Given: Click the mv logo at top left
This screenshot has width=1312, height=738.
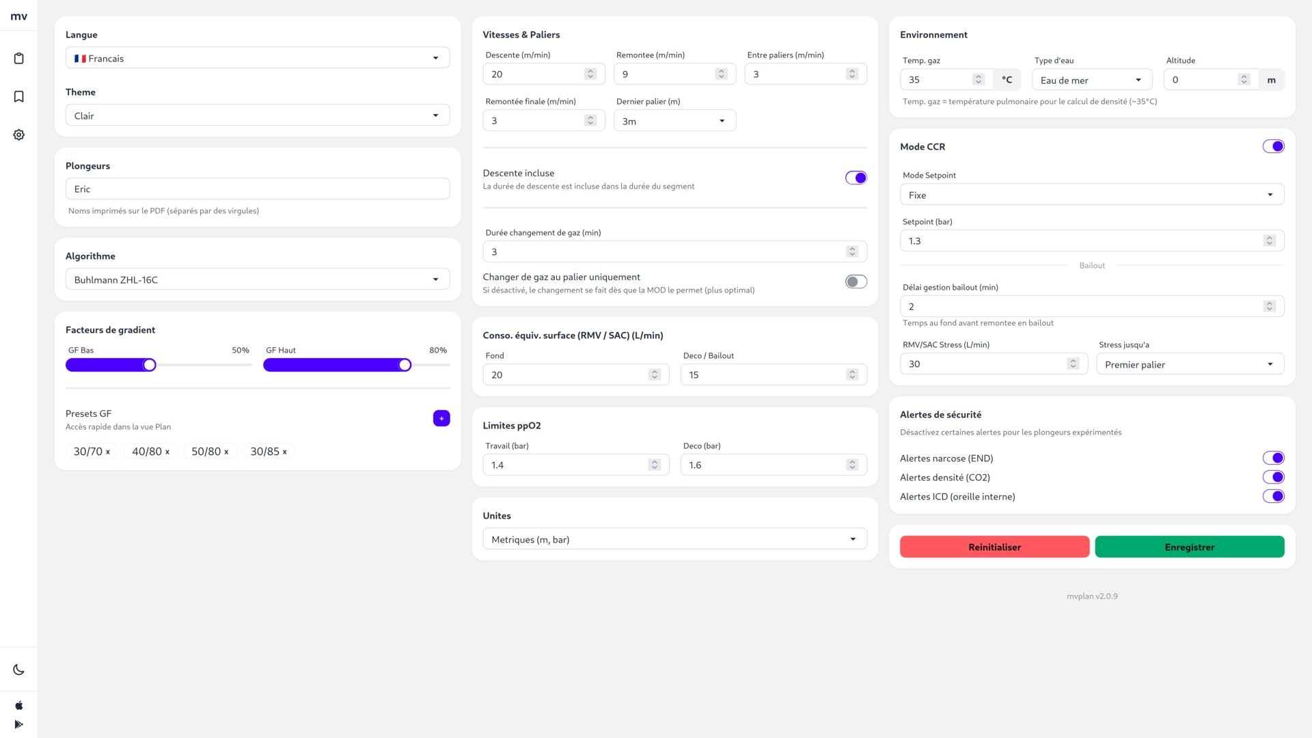Looking at the screenshot, I should point(19,16).
